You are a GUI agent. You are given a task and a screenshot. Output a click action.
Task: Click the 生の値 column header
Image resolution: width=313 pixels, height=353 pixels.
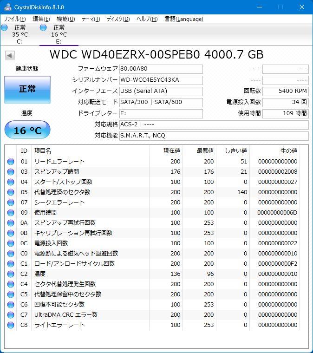274,151
